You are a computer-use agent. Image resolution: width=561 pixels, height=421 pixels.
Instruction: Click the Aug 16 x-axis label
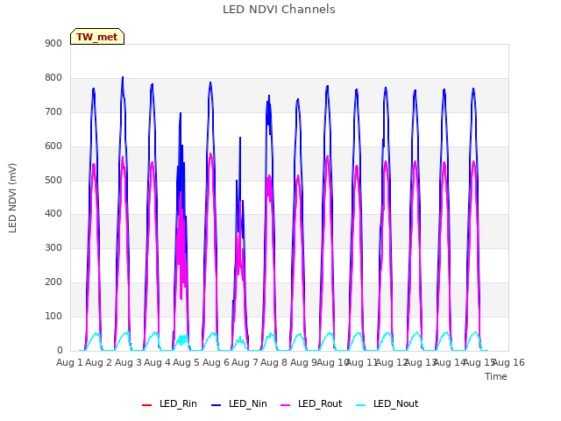point(508,362)
